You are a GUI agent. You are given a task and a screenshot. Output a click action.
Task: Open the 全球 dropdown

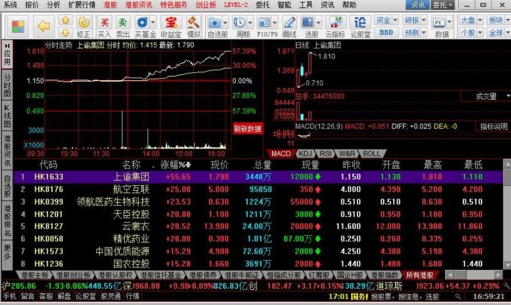pyautogui.click(x=498, y=32)
